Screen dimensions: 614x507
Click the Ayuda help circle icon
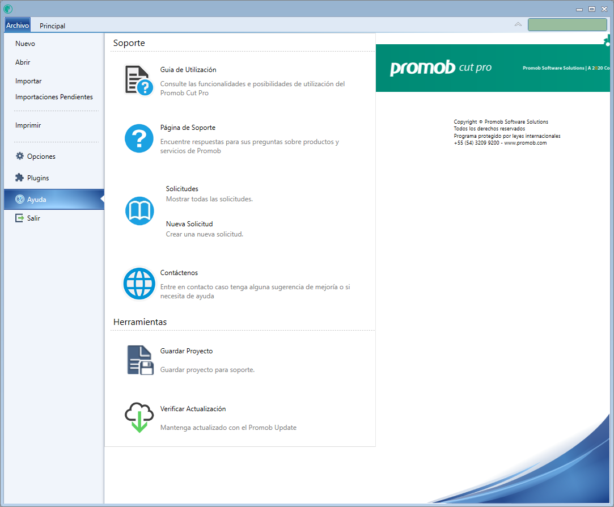pos(20,199)
